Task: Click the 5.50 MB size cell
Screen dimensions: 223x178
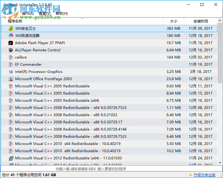Action: (x=174, y=144)
